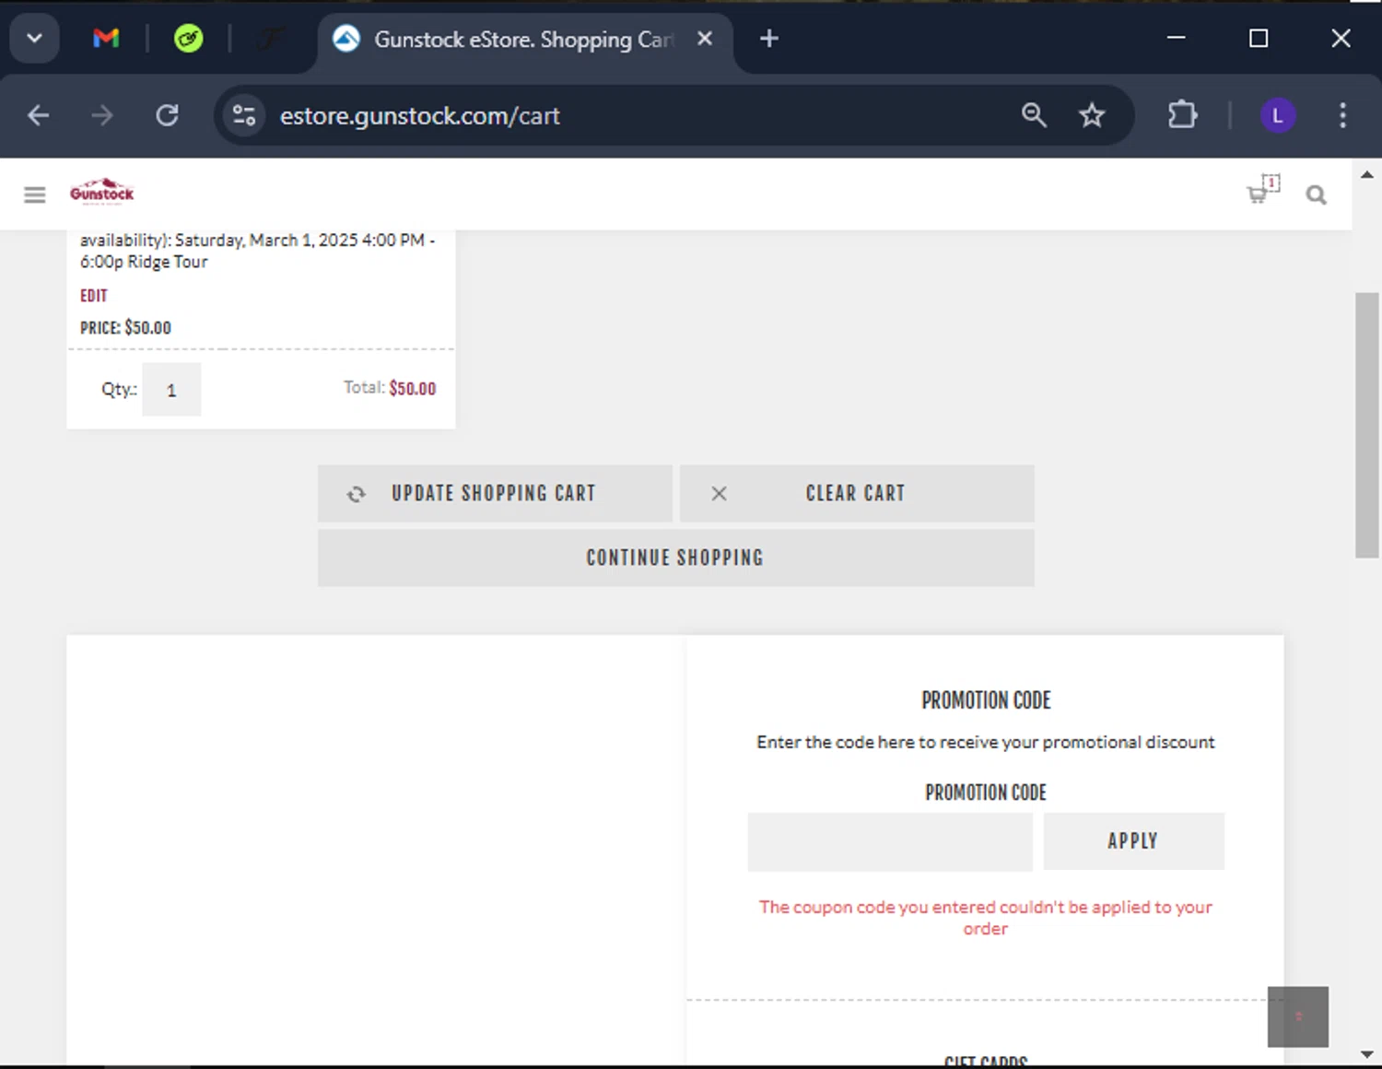This screenshot has width=1382, height=1069.
Task: Close the Gunstock eStore tab
Action: coord(705,39)
